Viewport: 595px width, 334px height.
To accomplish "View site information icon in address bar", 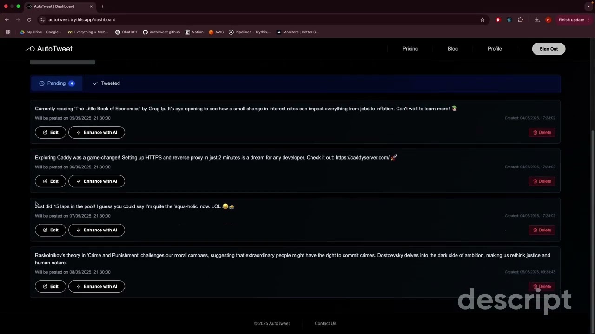I will (42, 20).
